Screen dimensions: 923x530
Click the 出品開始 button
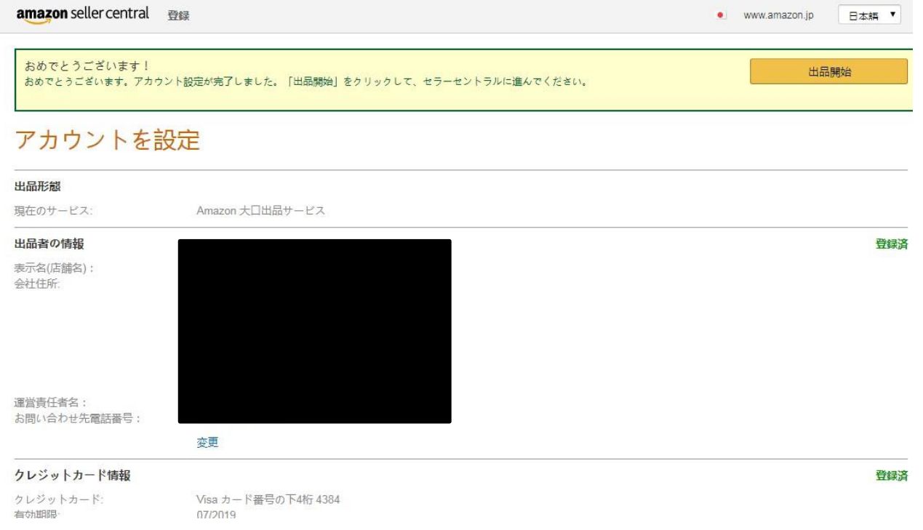[828, 72]
